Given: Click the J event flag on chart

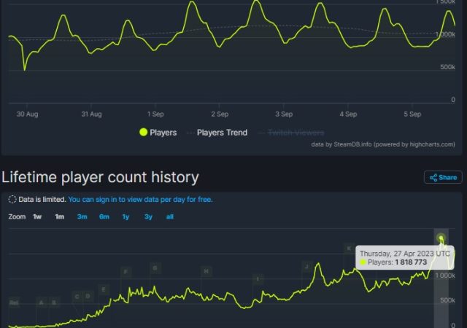Looking at the screenshot, I should click(x=306, y=268).
